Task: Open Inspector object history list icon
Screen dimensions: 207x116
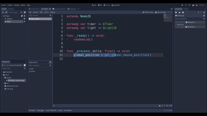Action: (x=204, y=12)
